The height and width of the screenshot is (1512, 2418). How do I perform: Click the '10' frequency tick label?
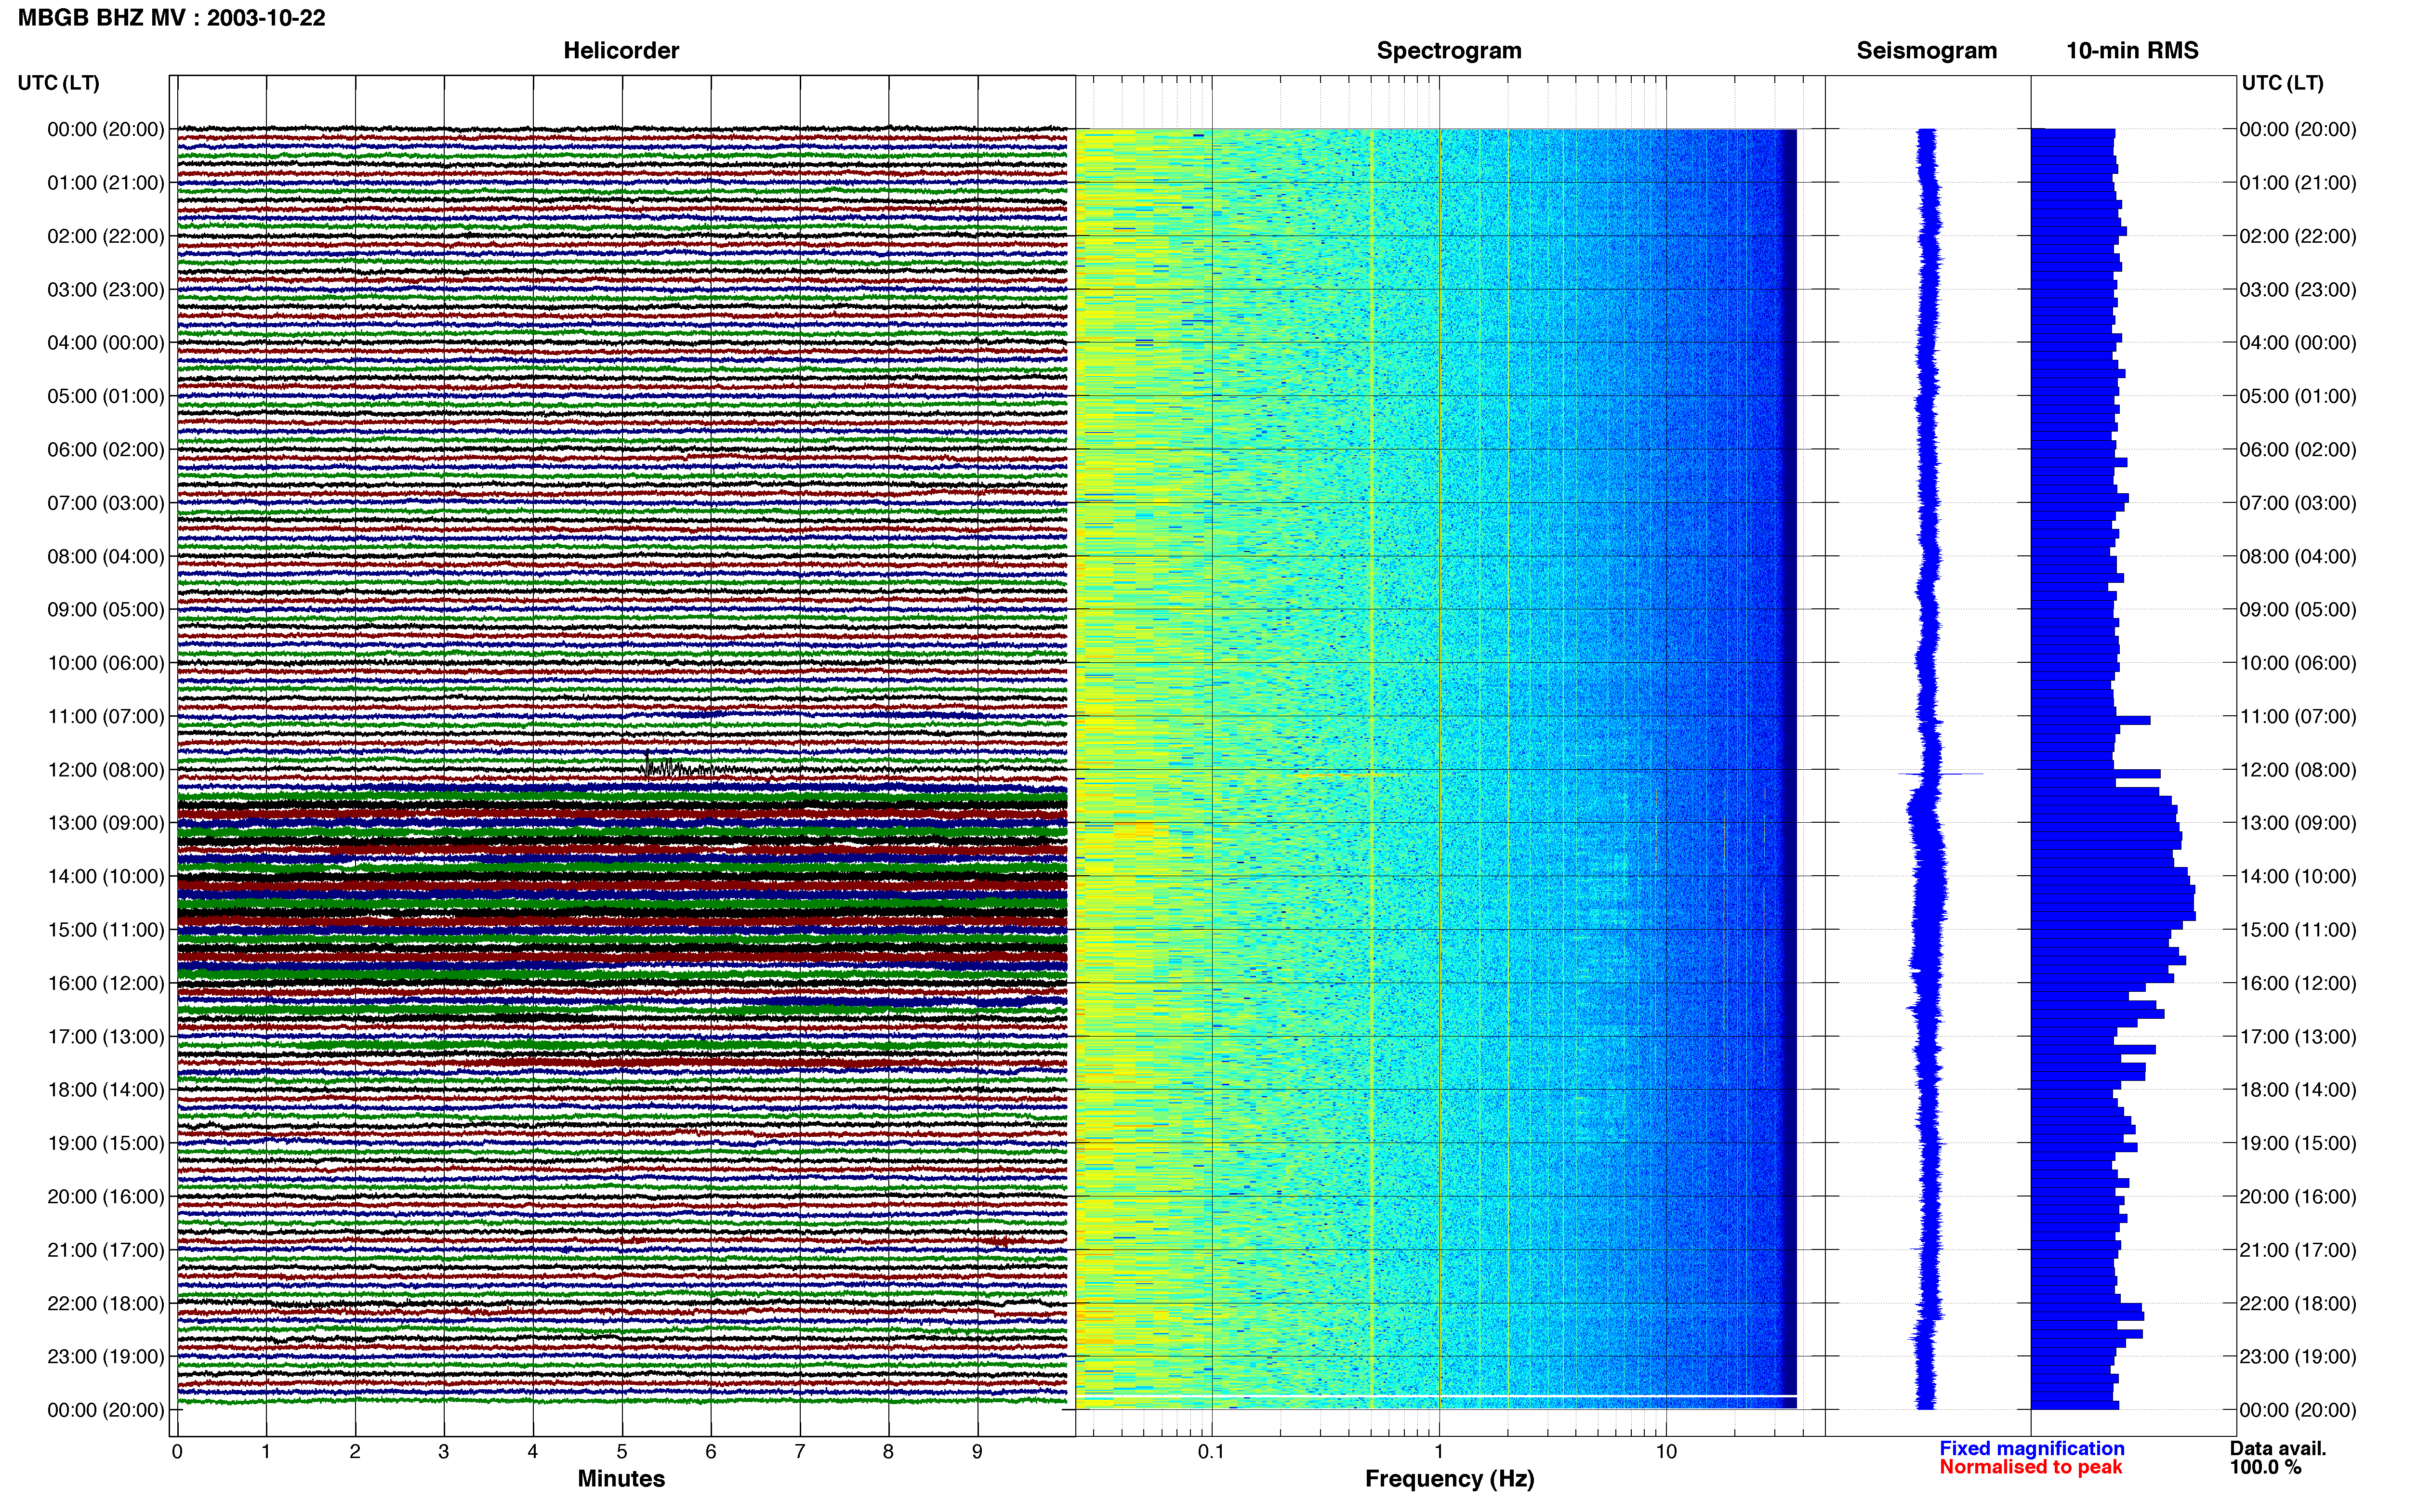coord(1665,1452)
